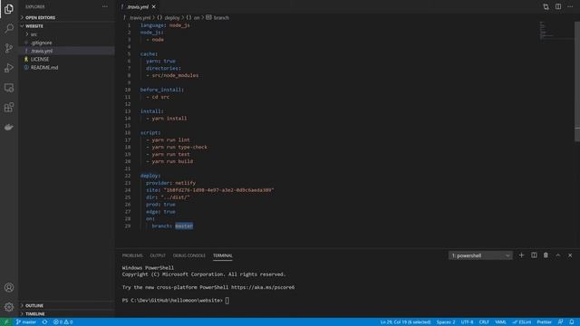Open the Source Control view
Screen dimensions: 580x326
point(9,48)
